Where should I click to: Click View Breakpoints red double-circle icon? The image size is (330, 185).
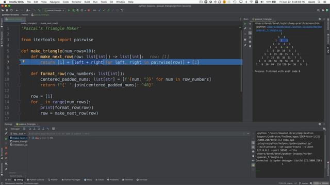(6, 154)
